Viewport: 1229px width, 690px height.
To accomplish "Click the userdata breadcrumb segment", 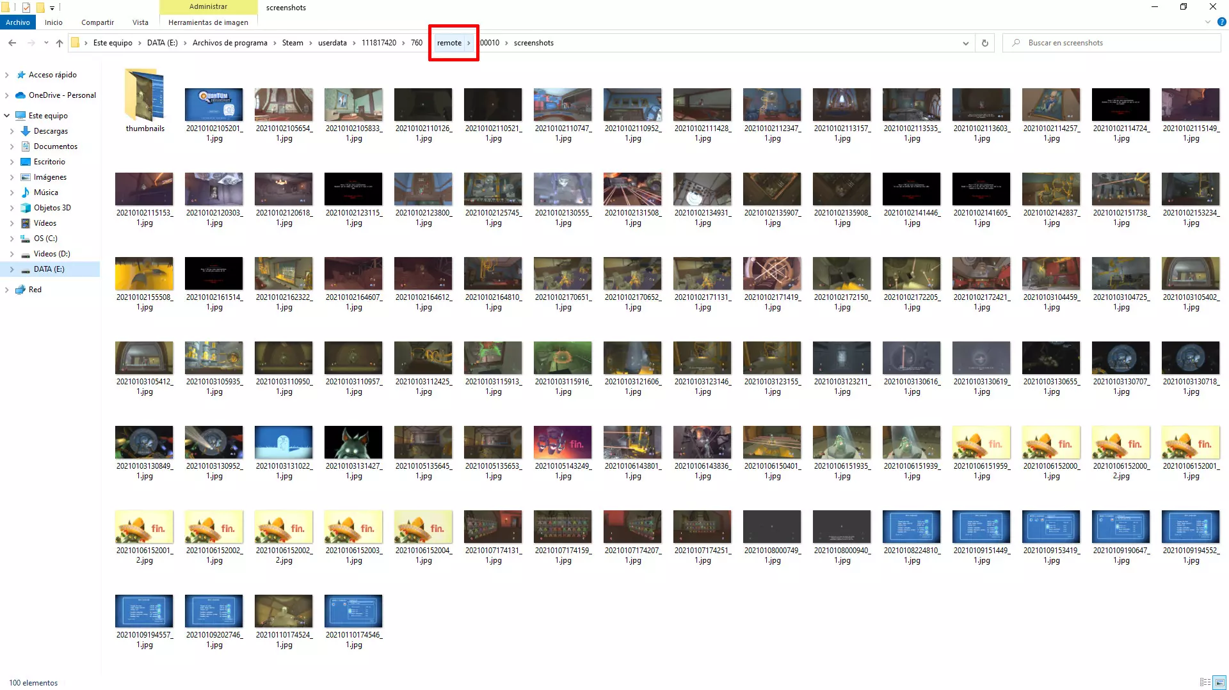I will [332, 43].
